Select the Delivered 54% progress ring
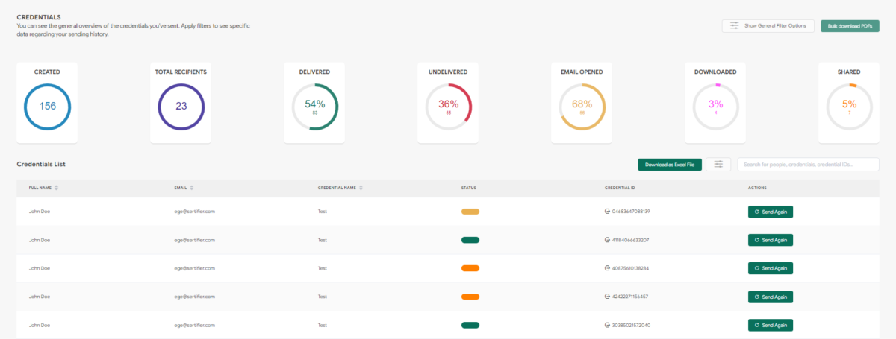 coord(314,107)
